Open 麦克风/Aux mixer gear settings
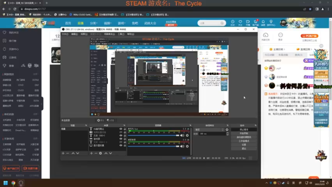Image resolution: width=332 pixels, height=187 pixels. [187, 135]
